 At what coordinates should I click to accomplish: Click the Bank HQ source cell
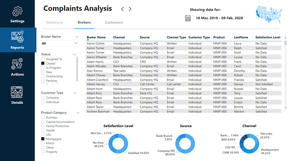click(146, 93)
